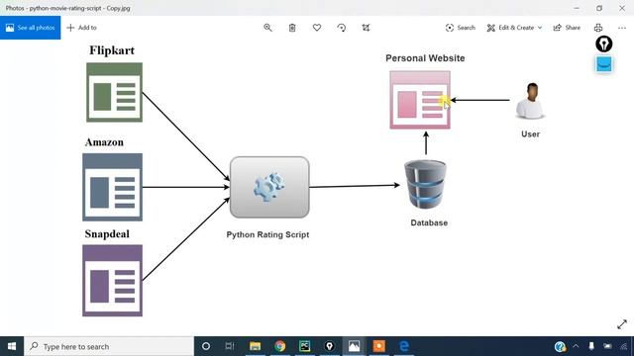Viewport: 634px width, 356px height.
Task: Click the Flipkart green page graphic
Action: point(115,92)
